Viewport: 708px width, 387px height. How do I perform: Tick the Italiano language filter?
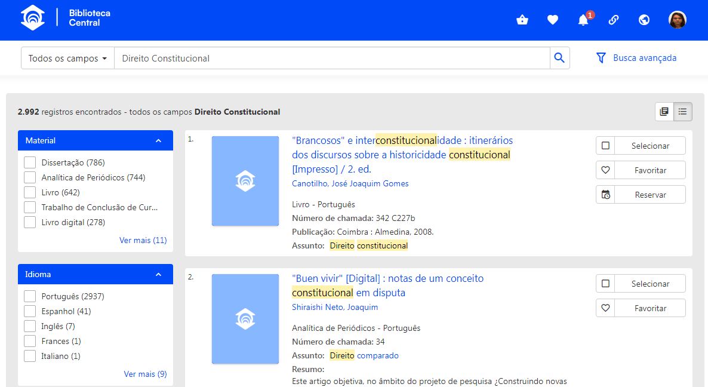30,356
